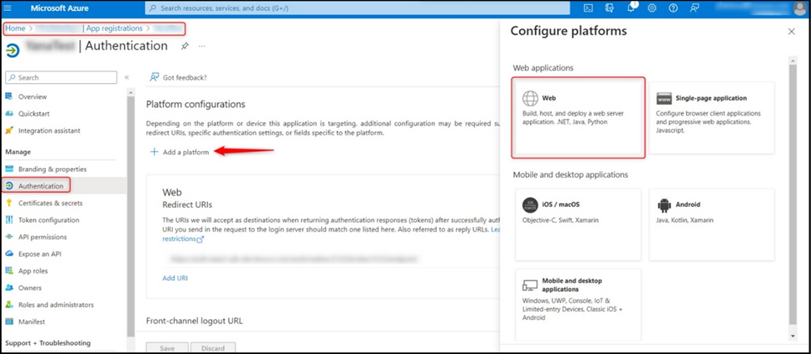Screen dimensions: 811x354
Task: Open Cloud Shell from the top bar
Action: click(588, 8)
